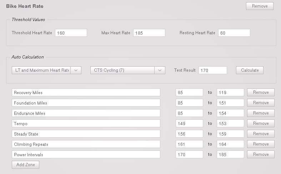Click the Recovery Miles lower limit field
Viewport: 281px width, 174px height.
(189, 92)
